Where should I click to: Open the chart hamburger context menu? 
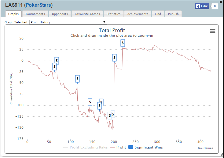(x=213, y=31)
